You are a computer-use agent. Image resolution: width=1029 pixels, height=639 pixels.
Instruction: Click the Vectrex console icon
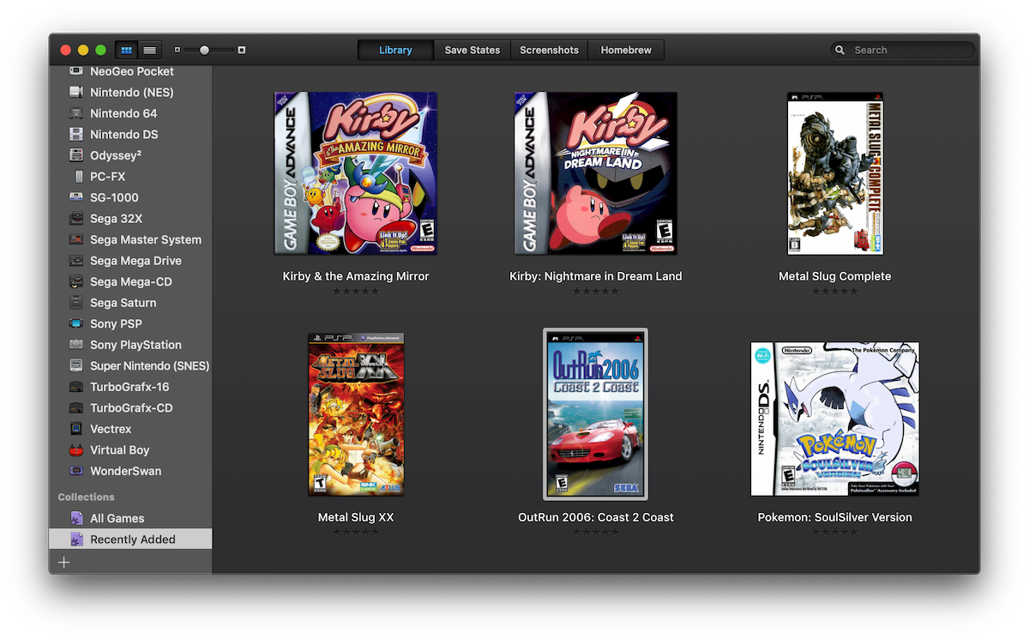click(x=75, y=429)
